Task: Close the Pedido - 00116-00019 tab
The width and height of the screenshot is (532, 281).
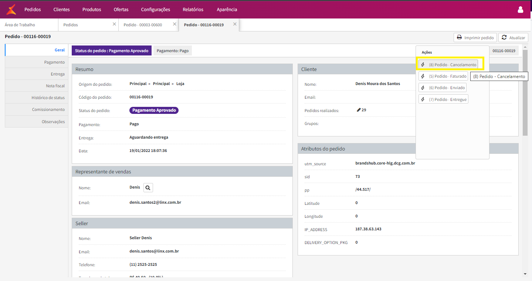Action: (x=235, y=24)
